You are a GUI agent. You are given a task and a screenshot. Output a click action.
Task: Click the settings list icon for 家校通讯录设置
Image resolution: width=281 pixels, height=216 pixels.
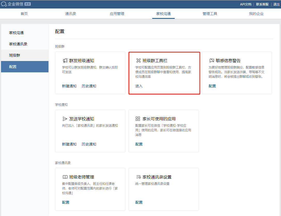tap(138, 177)
